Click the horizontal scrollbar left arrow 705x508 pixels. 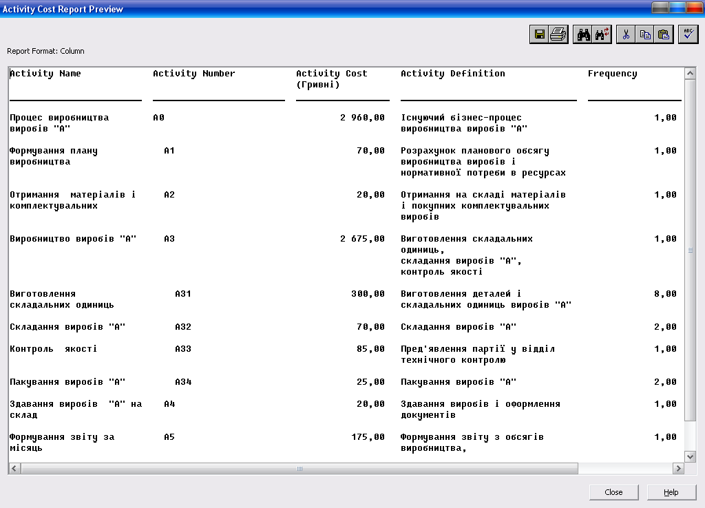point(14,469)
